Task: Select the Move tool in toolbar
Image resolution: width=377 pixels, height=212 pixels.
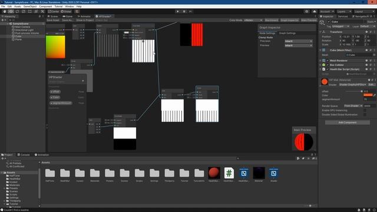Action: (11, 11)
